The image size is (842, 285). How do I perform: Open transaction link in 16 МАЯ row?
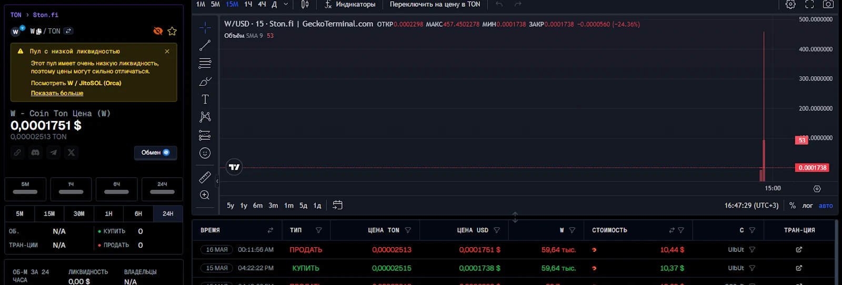pos(799,250)
